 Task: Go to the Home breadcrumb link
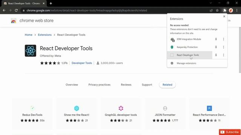click(x=29, y=35)
